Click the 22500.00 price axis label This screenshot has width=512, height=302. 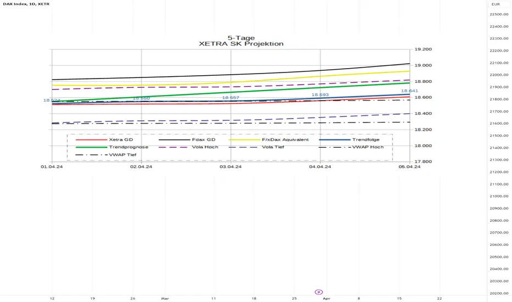coord(499,14)
